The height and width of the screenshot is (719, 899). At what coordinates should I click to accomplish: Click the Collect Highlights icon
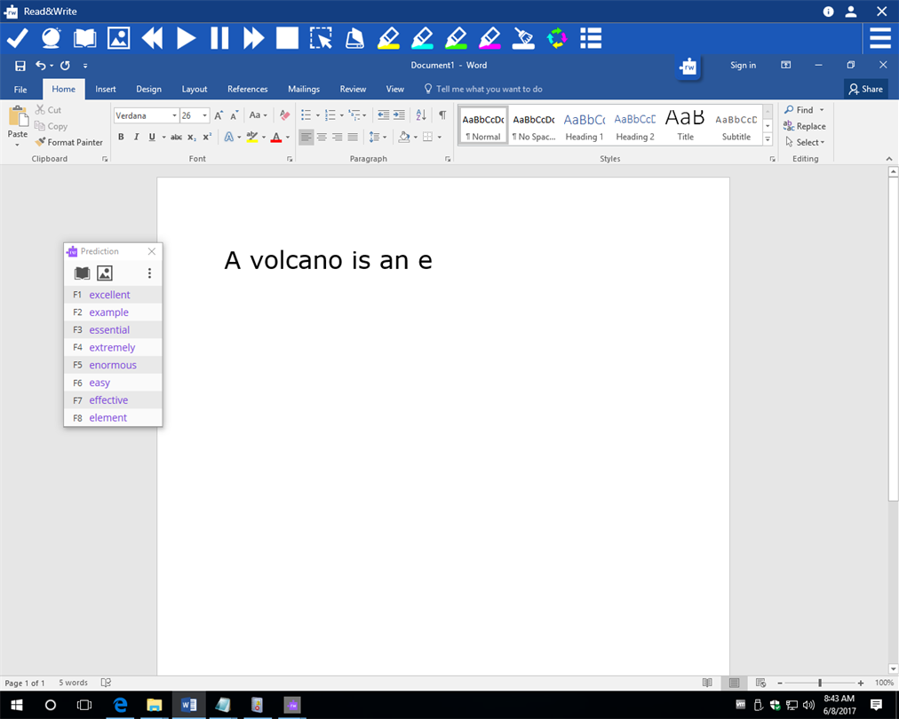[557, 38]
